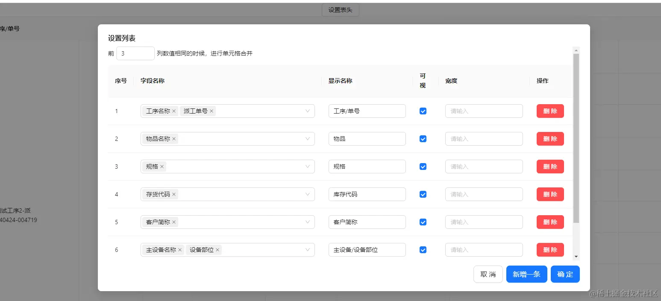Click the 宽度 input field on row 1
This screenshot has width=661, height=301.
(484, 111)
